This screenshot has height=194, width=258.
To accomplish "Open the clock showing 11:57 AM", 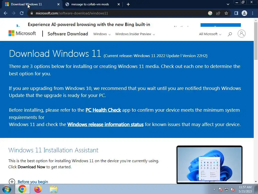I will (245, 189).
